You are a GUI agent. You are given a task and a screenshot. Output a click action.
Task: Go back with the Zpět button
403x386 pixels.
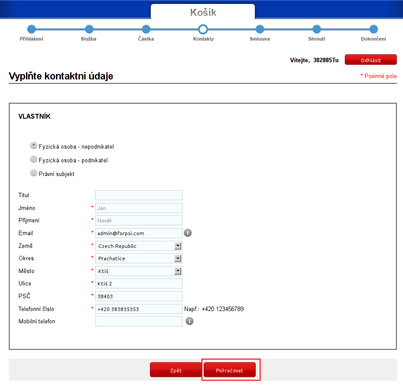[175, 370]
